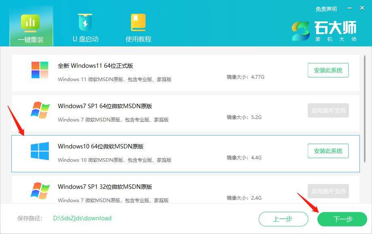Click the Windows 7 SP1 32位 logo icon
Screen dimensions: 372x234
[x=40, y=191]
